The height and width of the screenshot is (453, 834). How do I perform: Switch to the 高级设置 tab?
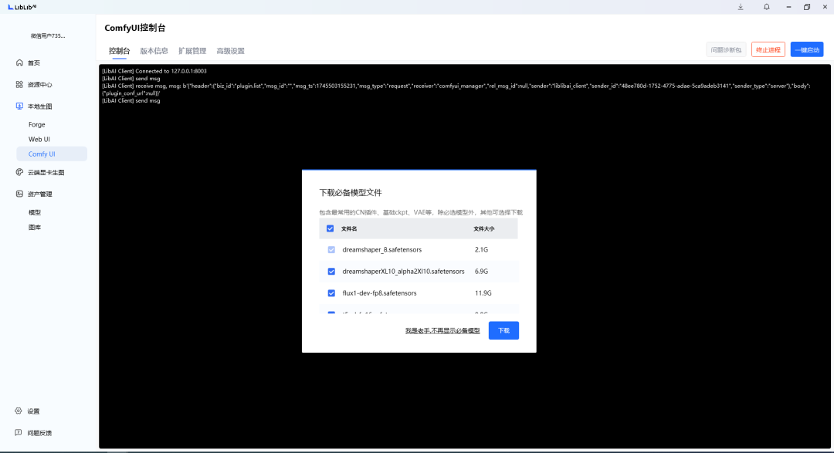[230, 51]
